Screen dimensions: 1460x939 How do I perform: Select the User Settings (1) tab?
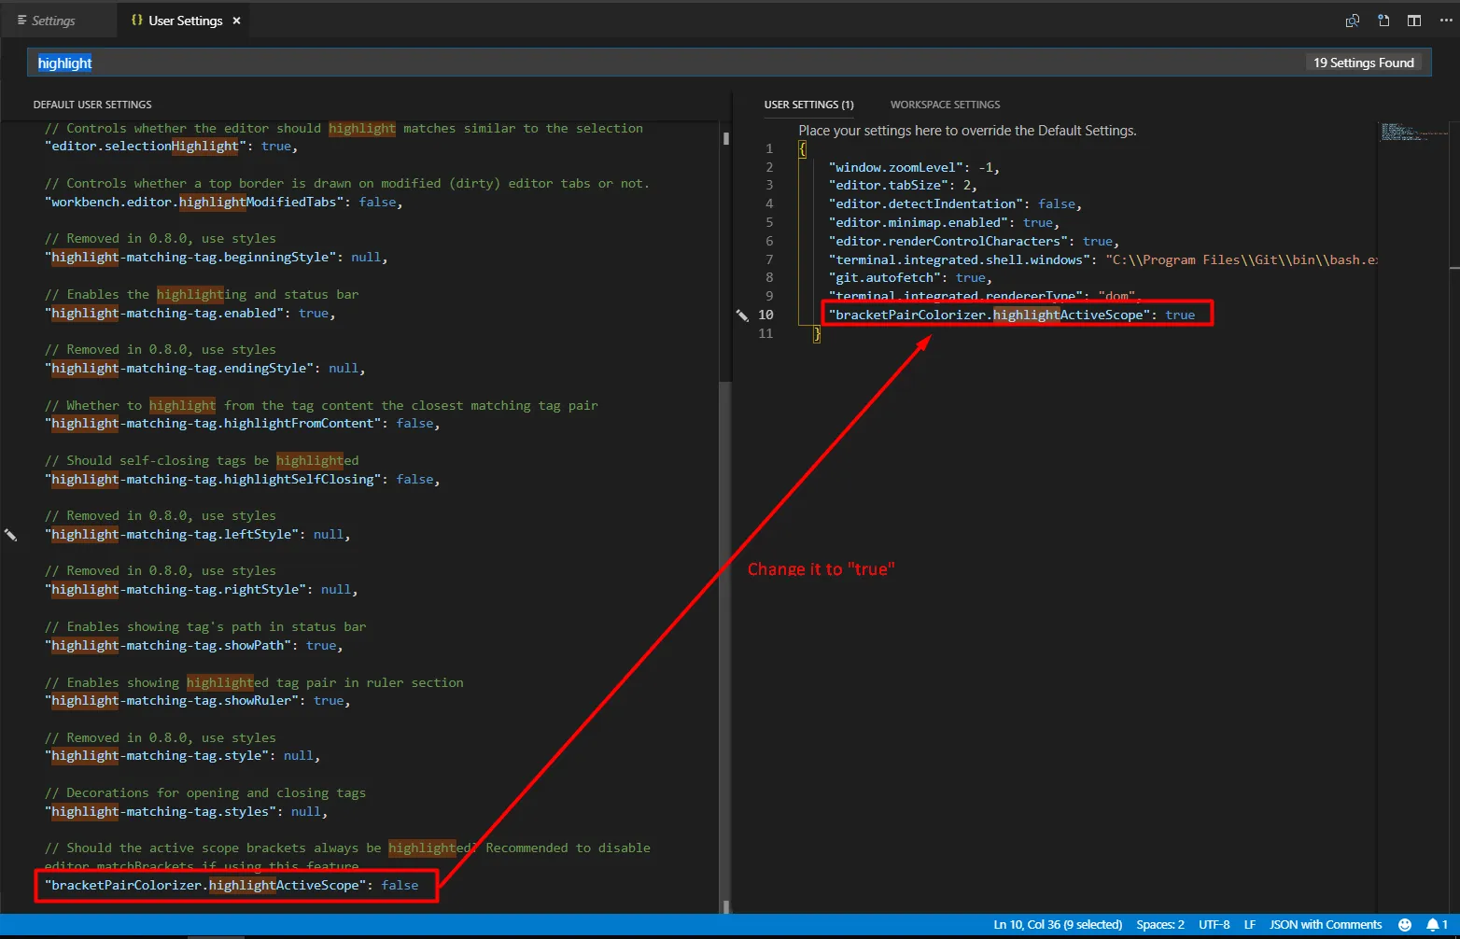point(808,105)
